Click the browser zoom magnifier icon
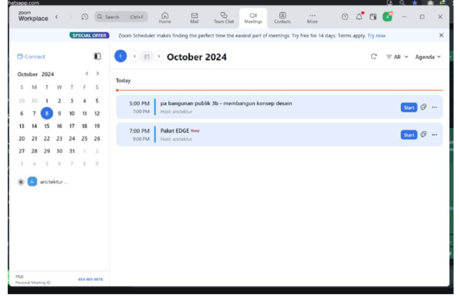 pyautogui.click(x=402, y=2)
